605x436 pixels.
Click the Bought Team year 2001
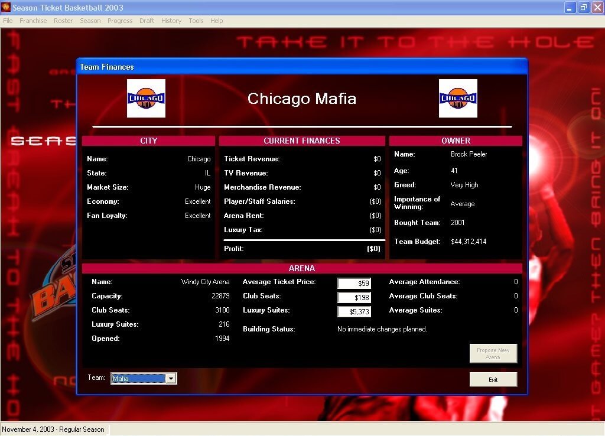tap(458, 223)
